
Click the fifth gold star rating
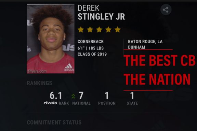[117, 30]
